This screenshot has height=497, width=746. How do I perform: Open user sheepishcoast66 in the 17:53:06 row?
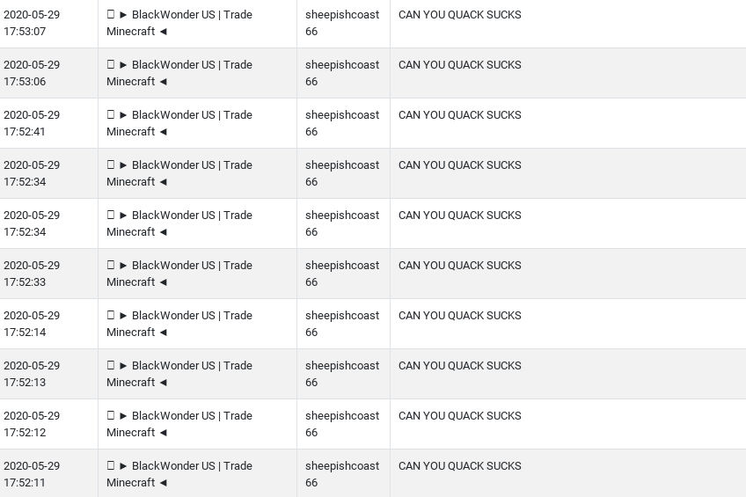coord(342,73)
